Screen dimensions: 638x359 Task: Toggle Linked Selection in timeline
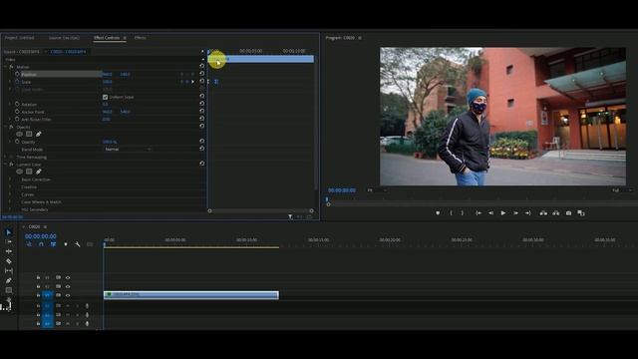pos(53,244)
